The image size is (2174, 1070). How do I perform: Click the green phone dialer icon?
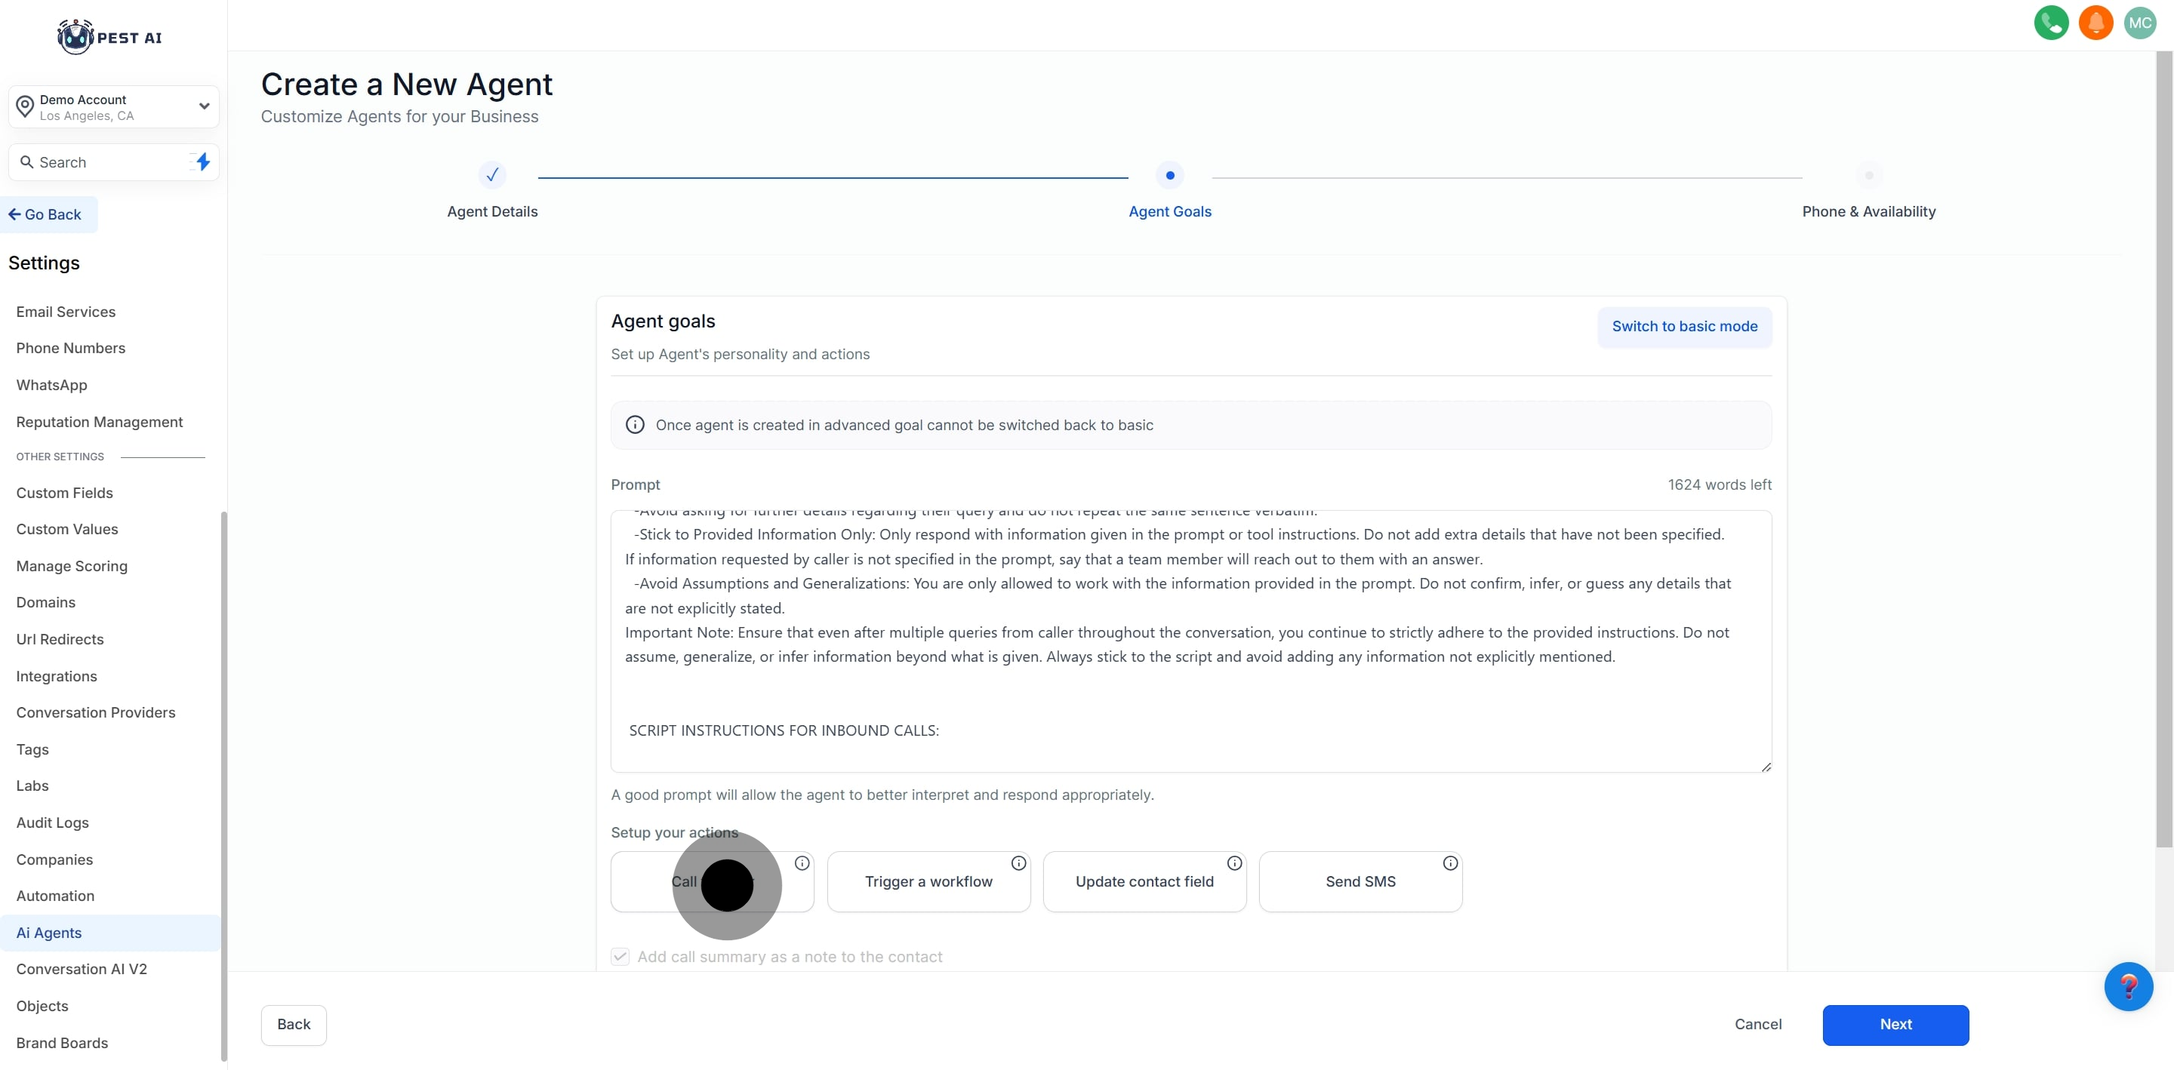tap(2050, 23)
